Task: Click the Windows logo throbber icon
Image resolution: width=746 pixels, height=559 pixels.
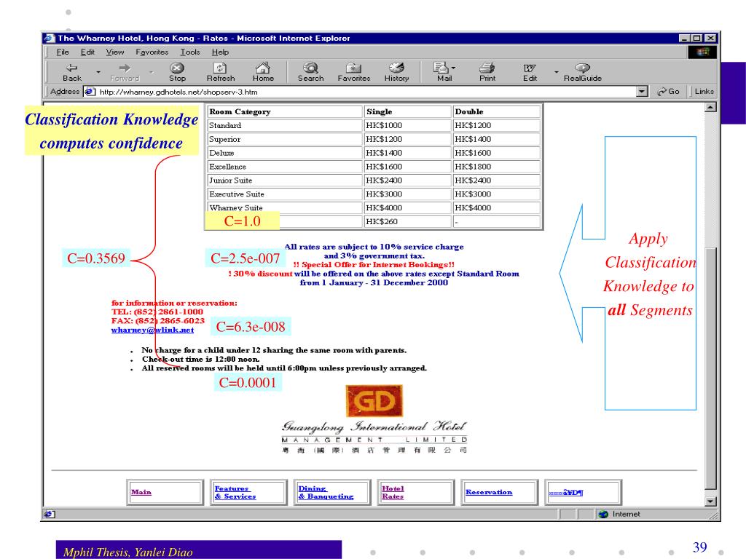Action: (702, 52)
